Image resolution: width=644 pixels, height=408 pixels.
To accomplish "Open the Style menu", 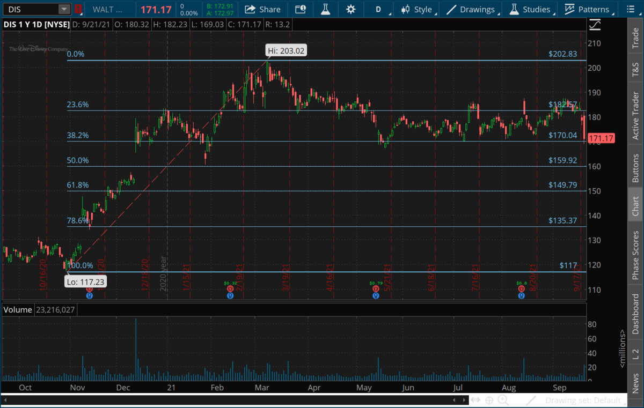I will click(417, 9).
